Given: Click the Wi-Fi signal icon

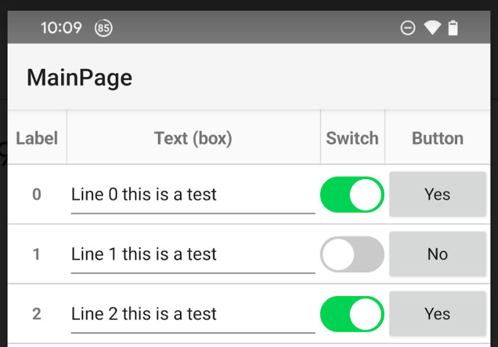Looking at the screenshot, I should click(432, 28).
